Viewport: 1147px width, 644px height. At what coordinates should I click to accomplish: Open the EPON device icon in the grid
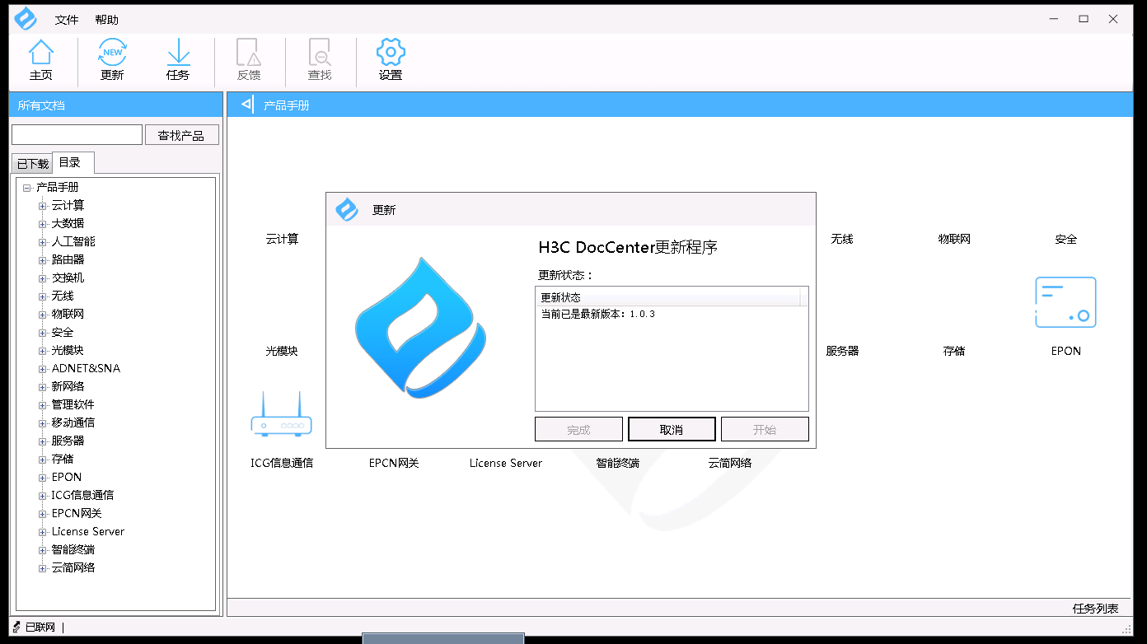[x=1065, y=302]
